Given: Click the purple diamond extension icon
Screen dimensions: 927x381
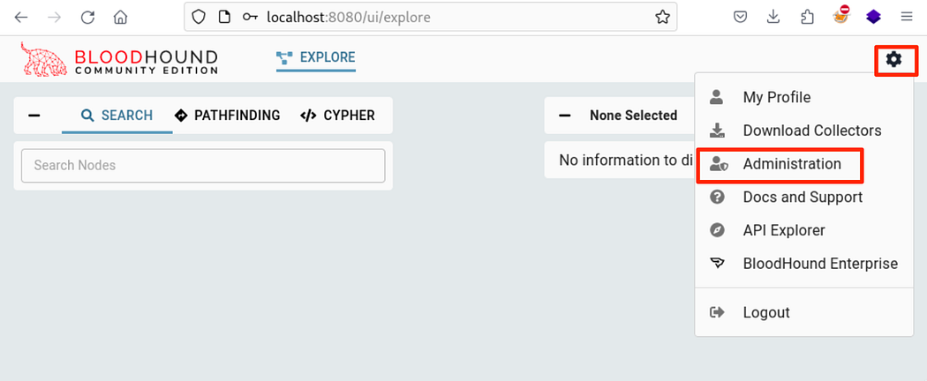Looking at the screenshot, I should click(873, 17).
